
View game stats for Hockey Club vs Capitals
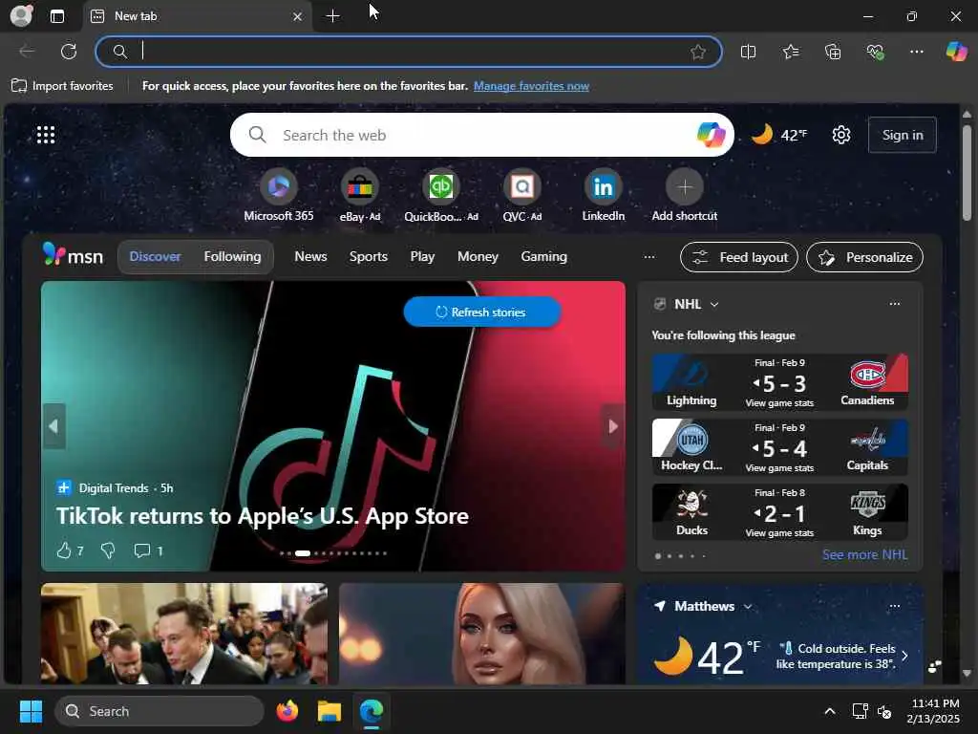779,468
